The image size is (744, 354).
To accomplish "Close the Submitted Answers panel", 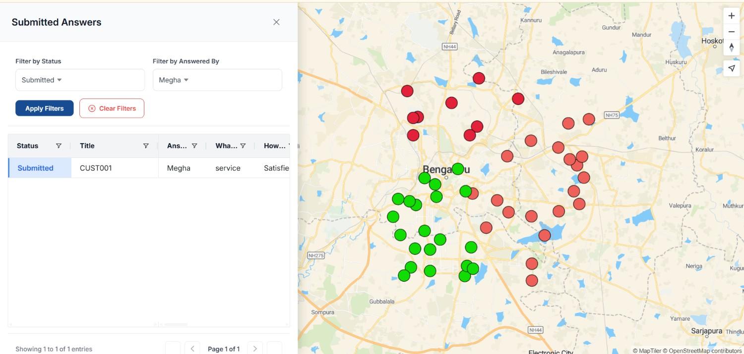I will (x=276, y=22).
